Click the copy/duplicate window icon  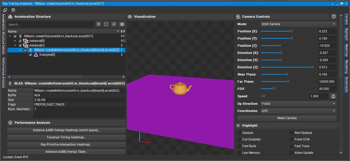[x=5, y=10]
